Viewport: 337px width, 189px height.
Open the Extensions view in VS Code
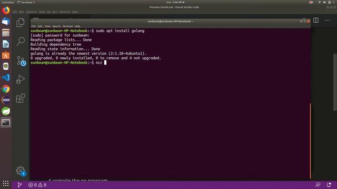(x=21, y=98)
